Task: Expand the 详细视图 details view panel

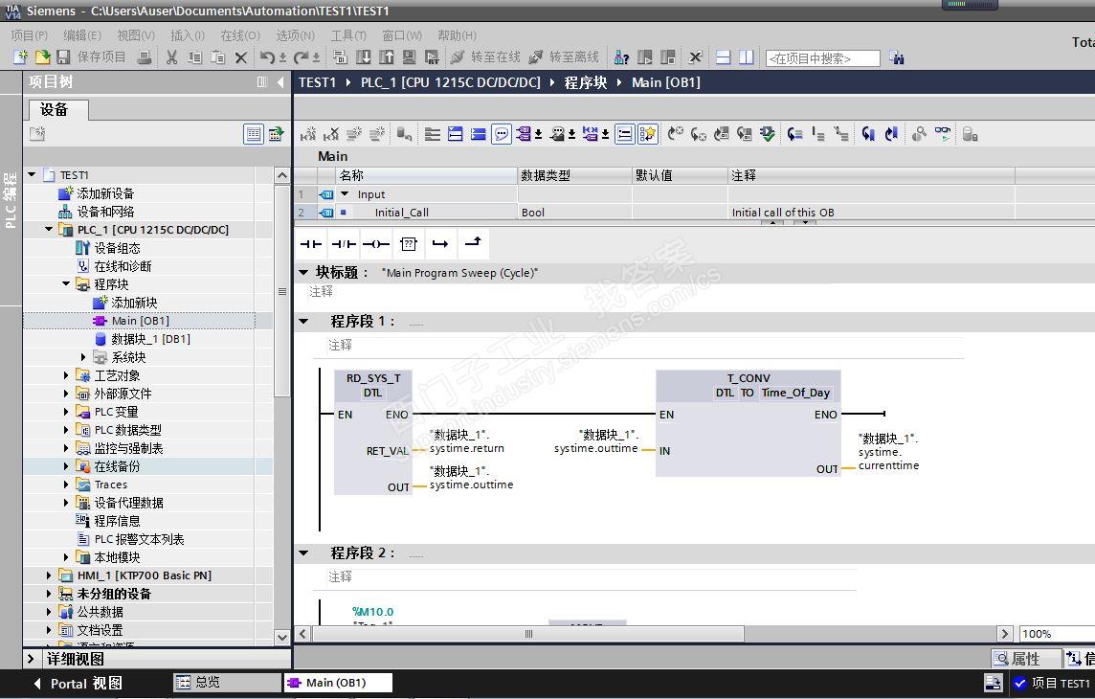Action: (32, 659)
